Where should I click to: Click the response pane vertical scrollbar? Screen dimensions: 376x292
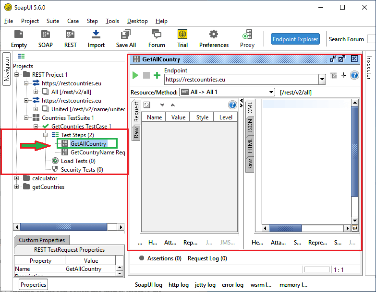355,152
